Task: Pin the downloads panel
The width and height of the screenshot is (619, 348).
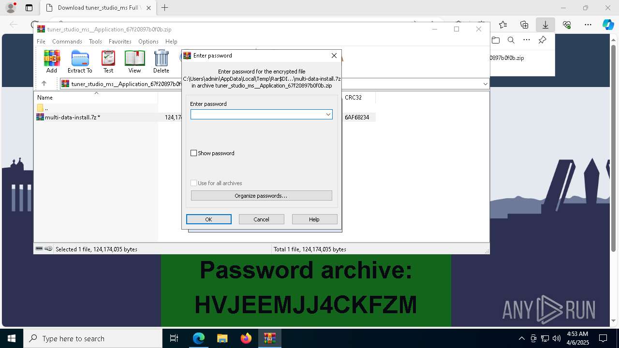Action: tap(543, 40)
